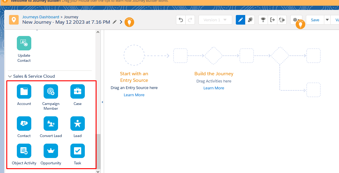
Task: Click the Save button
Action: [315, 19]
